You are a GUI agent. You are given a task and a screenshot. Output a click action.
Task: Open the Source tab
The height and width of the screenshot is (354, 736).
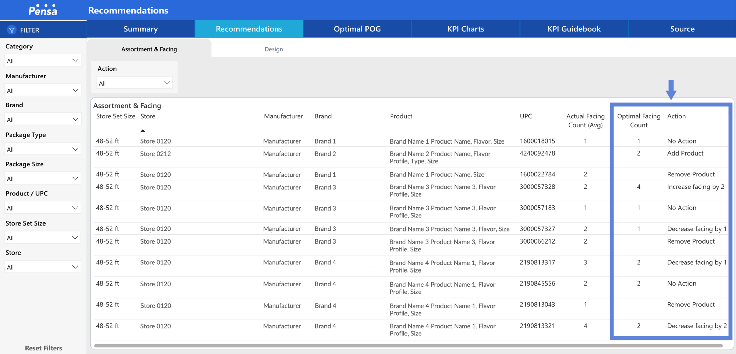coord(682,29)
